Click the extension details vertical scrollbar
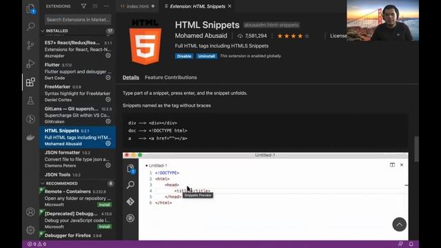The height and width of the screenshot is (248, 441). pyautogui.click(x=416, y=149)
